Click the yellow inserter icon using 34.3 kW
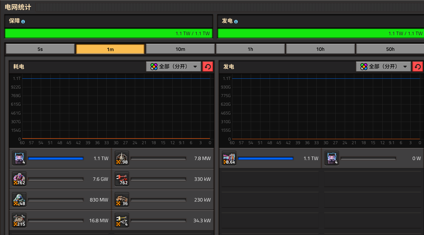This screenshot has height=235, width=424. pos(122,220)
